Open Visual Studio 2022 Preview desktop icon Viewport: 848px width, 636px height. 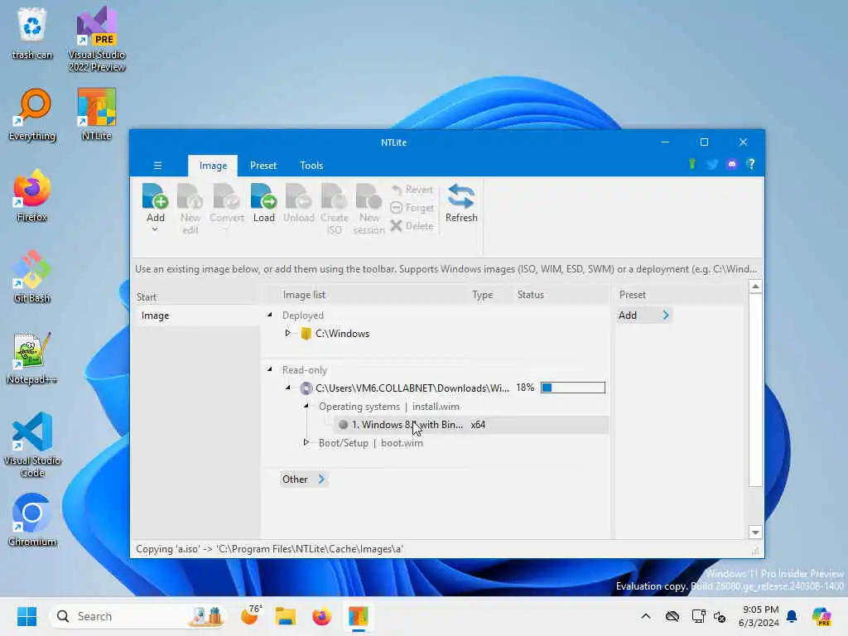click(97, 39)
